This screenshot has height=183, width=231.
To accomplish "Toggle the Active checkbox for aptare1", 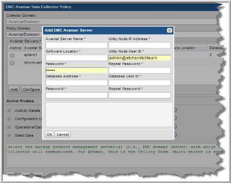I will [x=12, y=55].
